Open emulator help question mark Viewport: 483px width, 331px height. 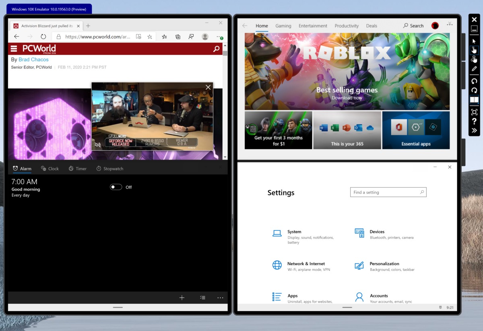pyautogui.click(x=474, y=121)
